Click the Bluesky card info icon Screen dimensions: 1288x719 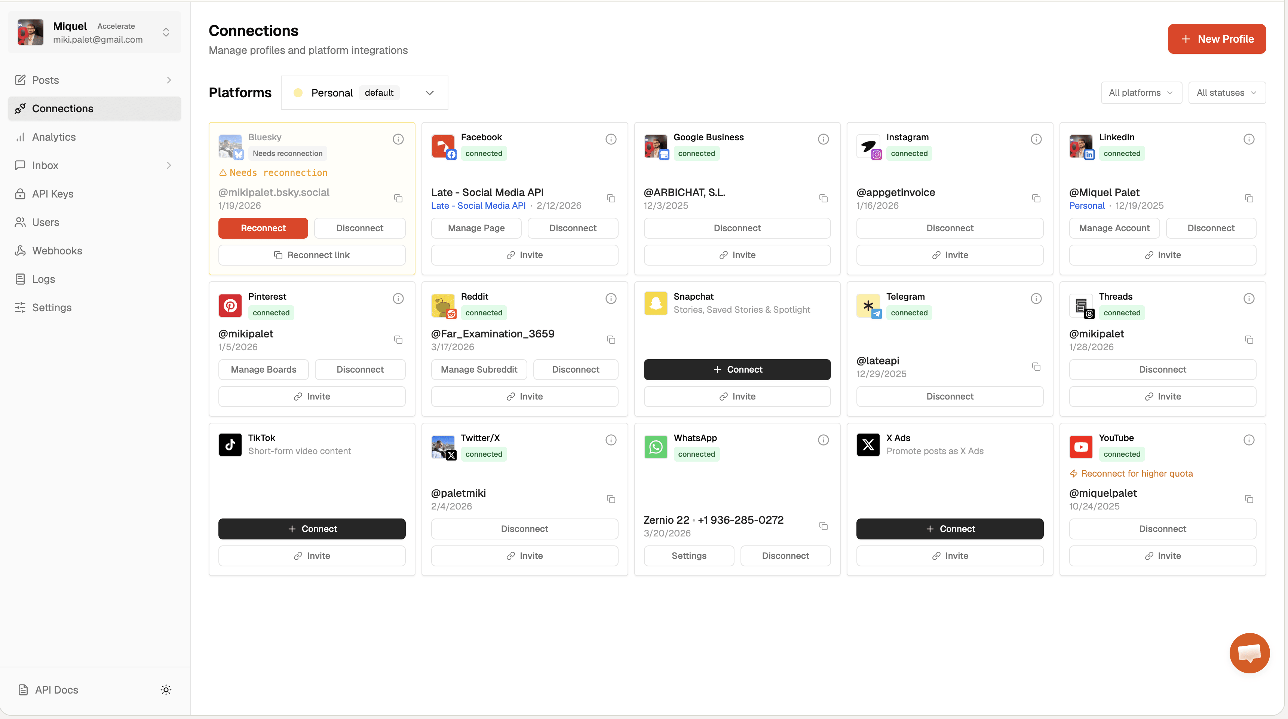(398, 139)
